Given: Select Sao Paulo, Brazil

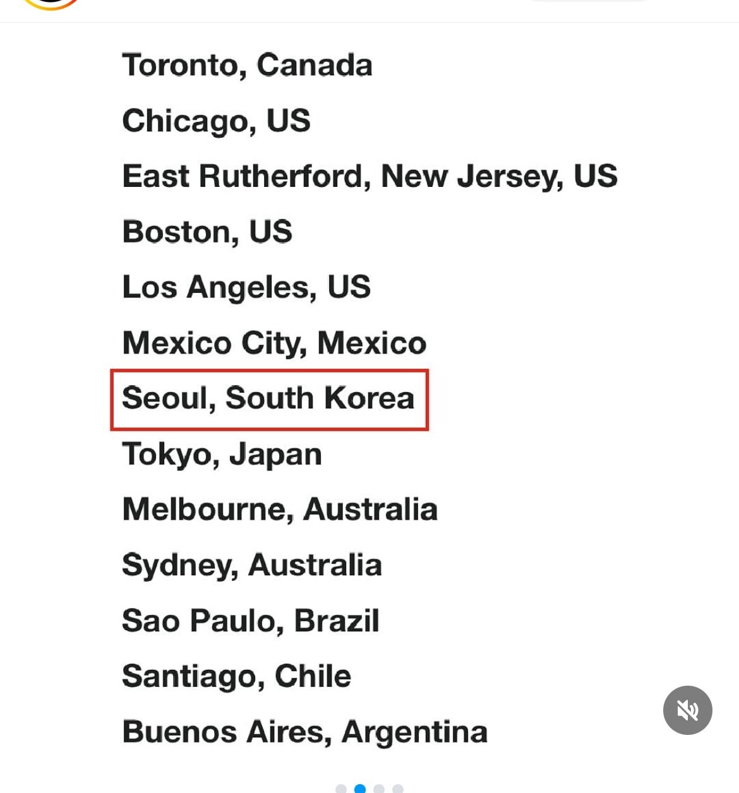Looking at the screenshot, I should tap(251, 621).
